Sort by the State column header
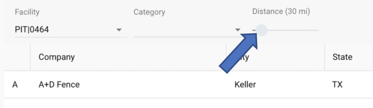Image resolution: width=373 pixels, height=108 pixels. pos(342,57)
